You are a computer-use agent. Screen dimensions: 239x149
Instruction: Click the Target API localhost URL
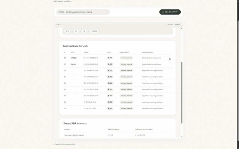point(65,144)
